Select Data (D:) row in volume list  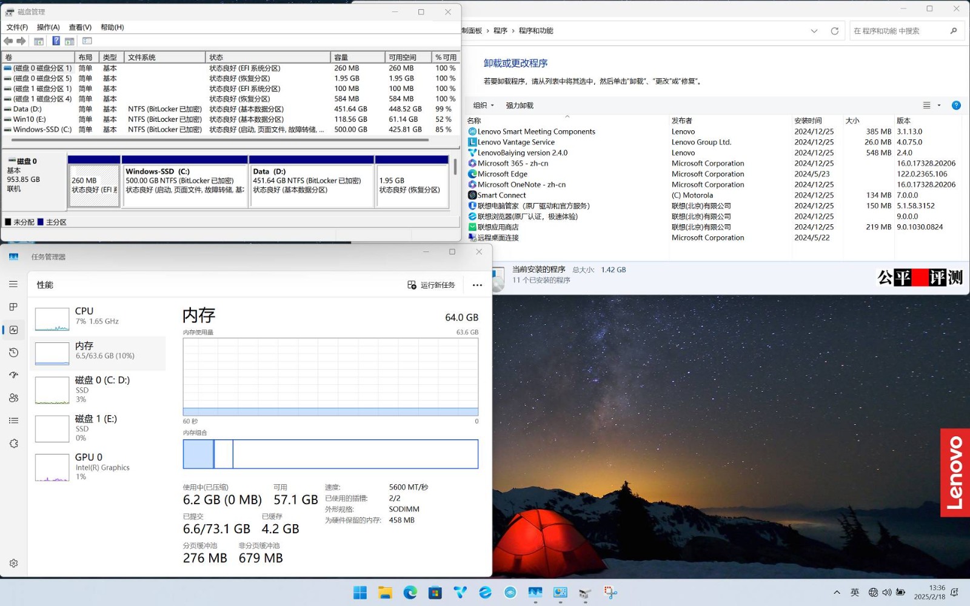point(230,109)
